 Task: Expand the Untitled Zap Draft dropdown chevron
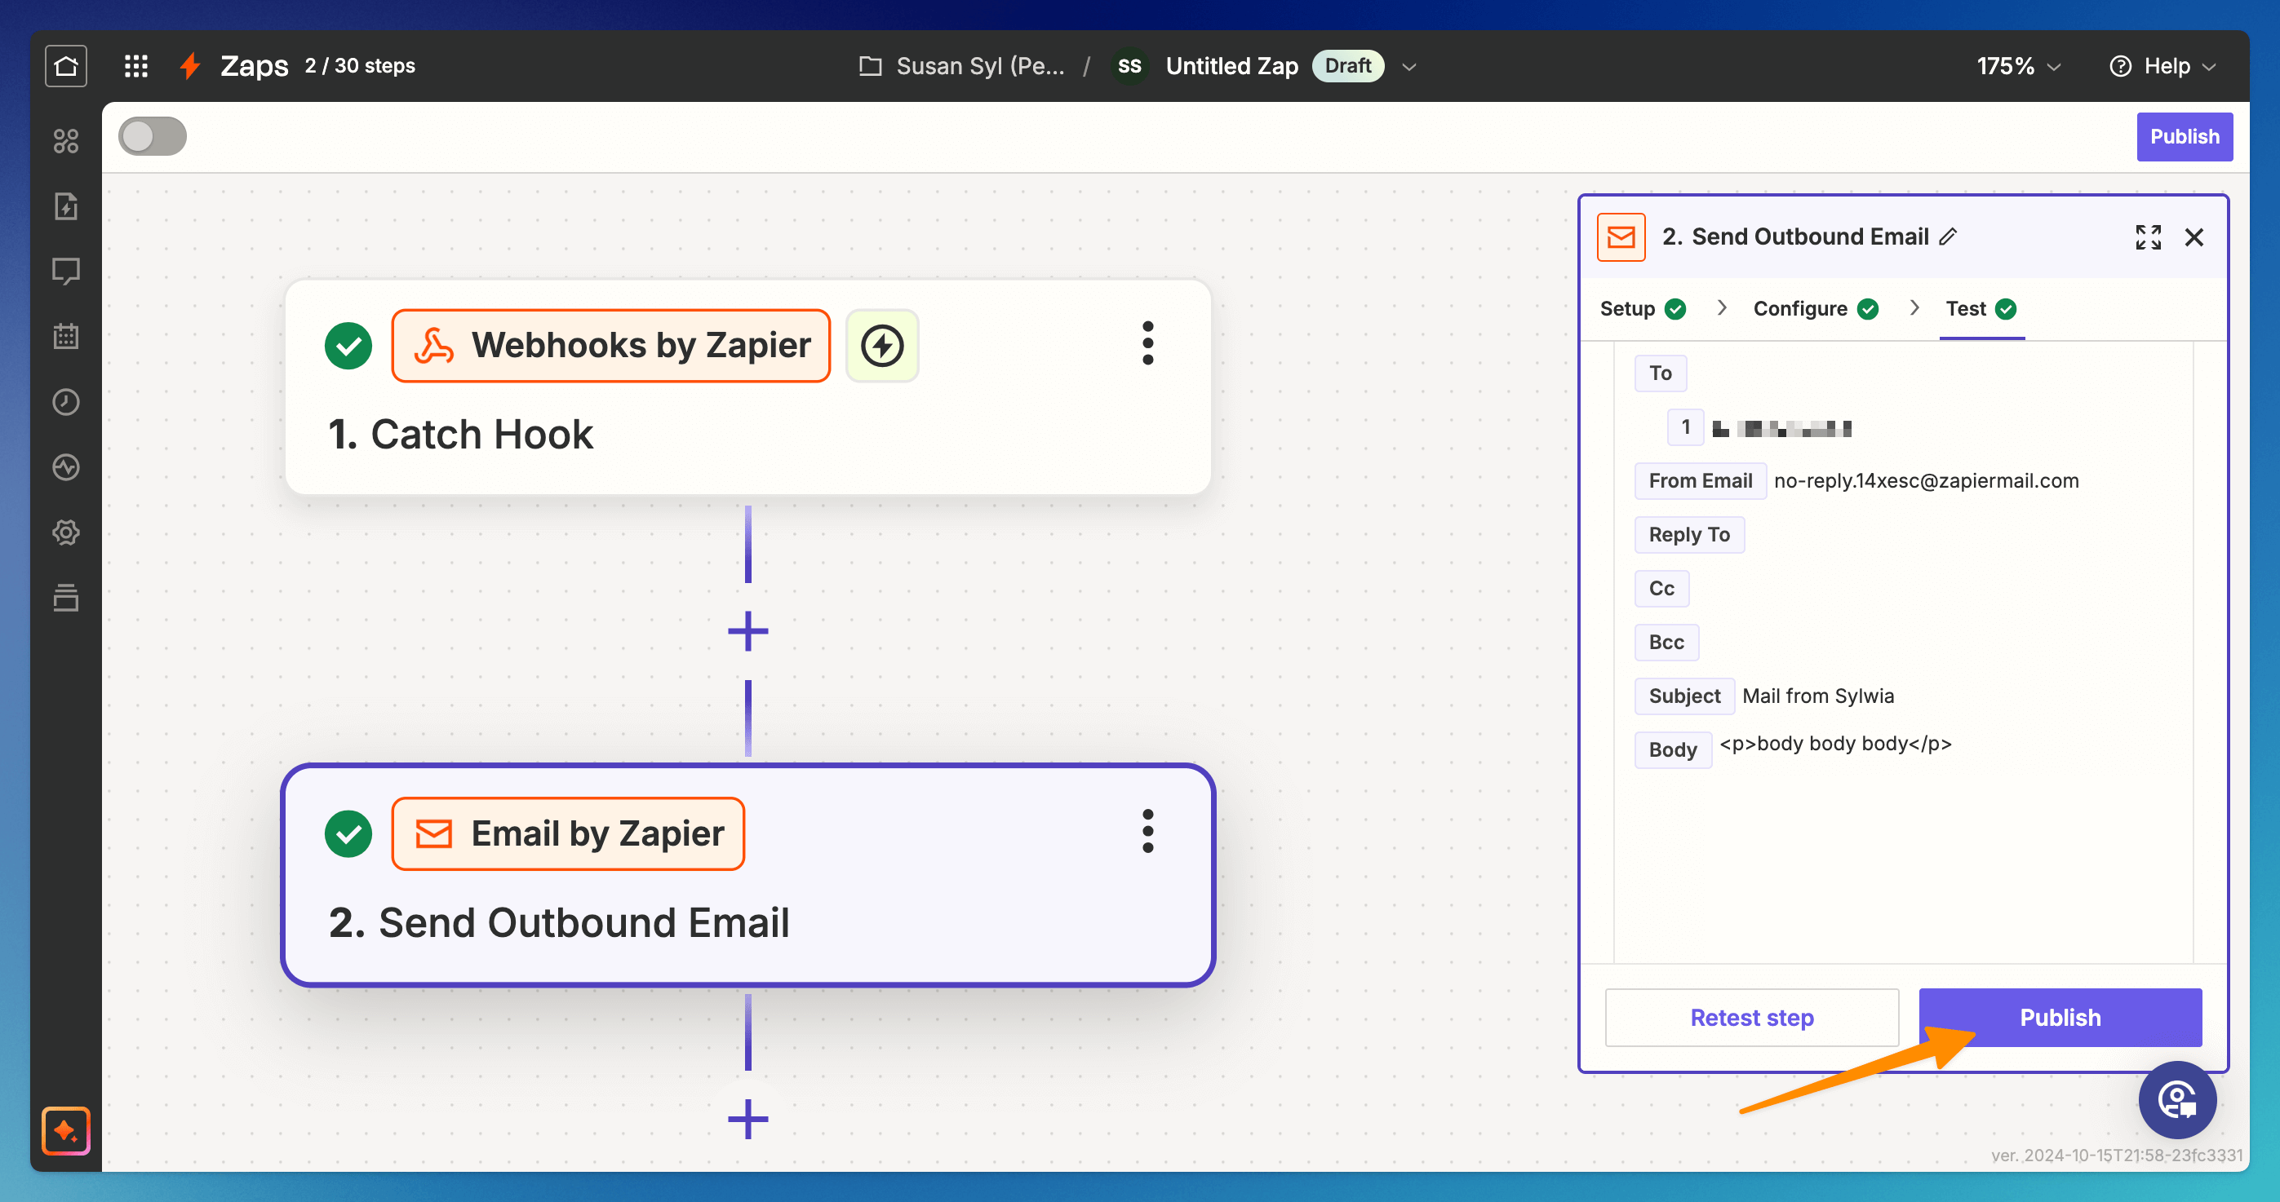tap(1410, 67)
